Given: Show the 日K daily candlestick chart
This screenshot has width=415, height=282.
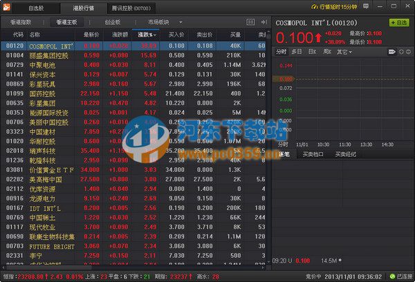Looking at the screenshot, I should [x=312, y=52].
